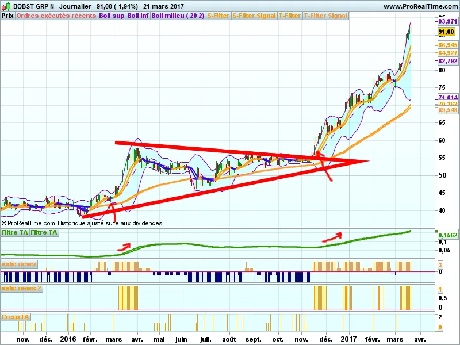Image resolution: width=460 pixels, height=345 pixels.
Task: Click the 86,945 orange price tag
Action: [447, 45]
